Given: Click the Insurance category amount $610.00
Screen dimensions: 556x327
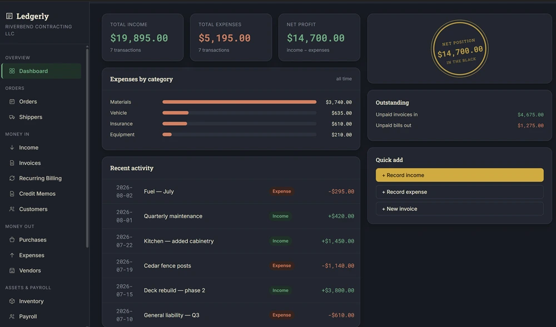Looking at the screenshot, I should [341, 124].
